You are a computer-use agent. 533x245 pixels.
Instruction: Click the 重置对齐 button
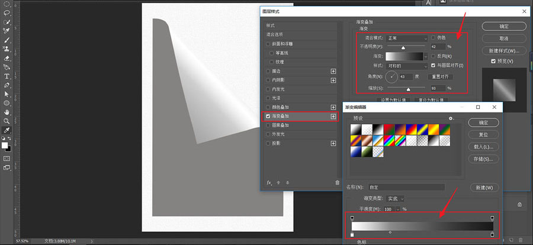440,77
